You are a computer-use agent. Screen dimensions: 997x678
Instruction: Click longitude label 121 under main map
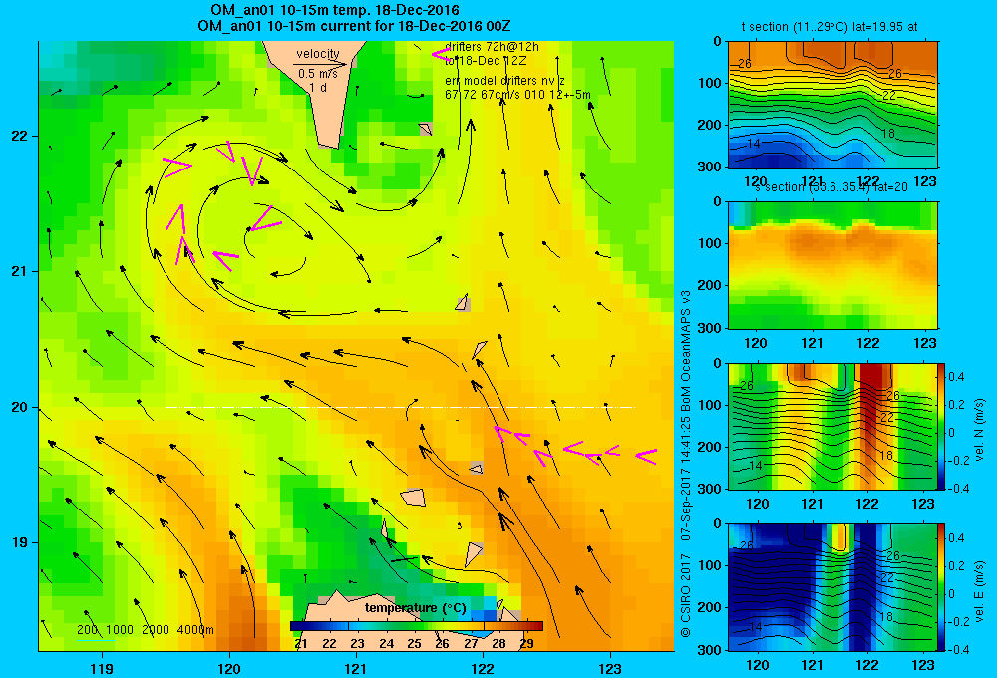pos(356,668)
